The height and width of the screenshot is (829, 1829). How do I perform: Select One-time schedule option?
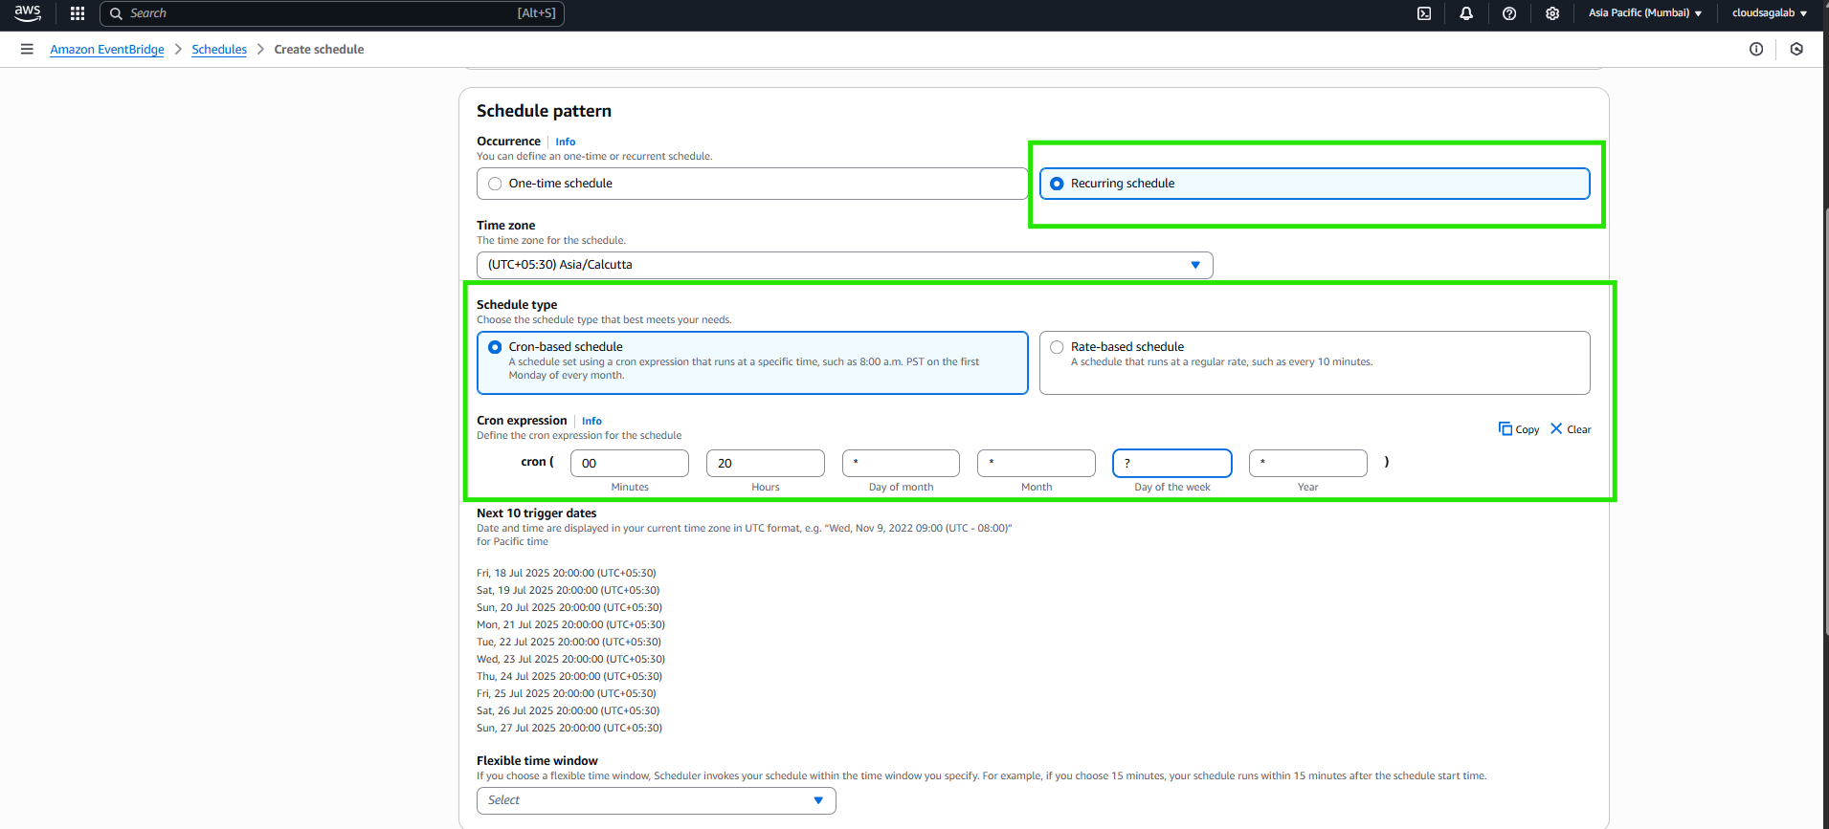[752, 184]
